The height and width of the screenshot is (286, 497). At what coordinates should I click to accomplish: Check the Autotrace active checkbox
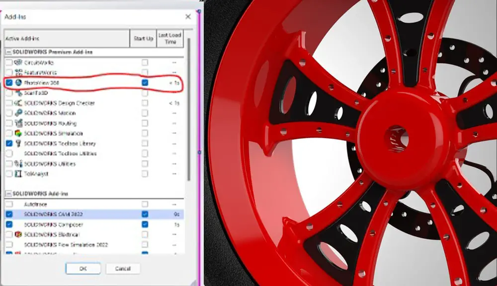pyautogui.click(x=9, y=204)
